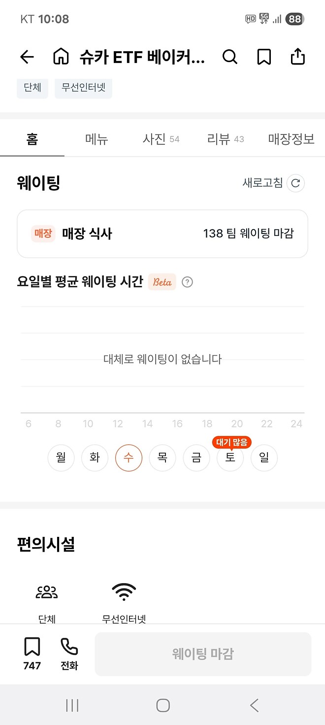Screen dimensions: 325x725
Task: Open the home icon next to the back arrow
Action: [x=61, y=57]
